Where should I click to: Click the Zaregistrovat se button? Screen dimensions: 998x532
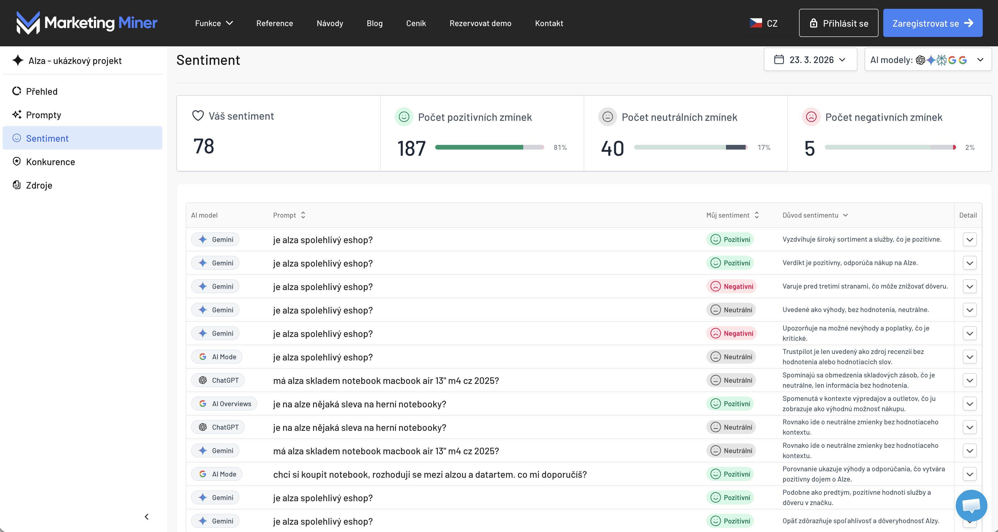[x=932, y=23]
